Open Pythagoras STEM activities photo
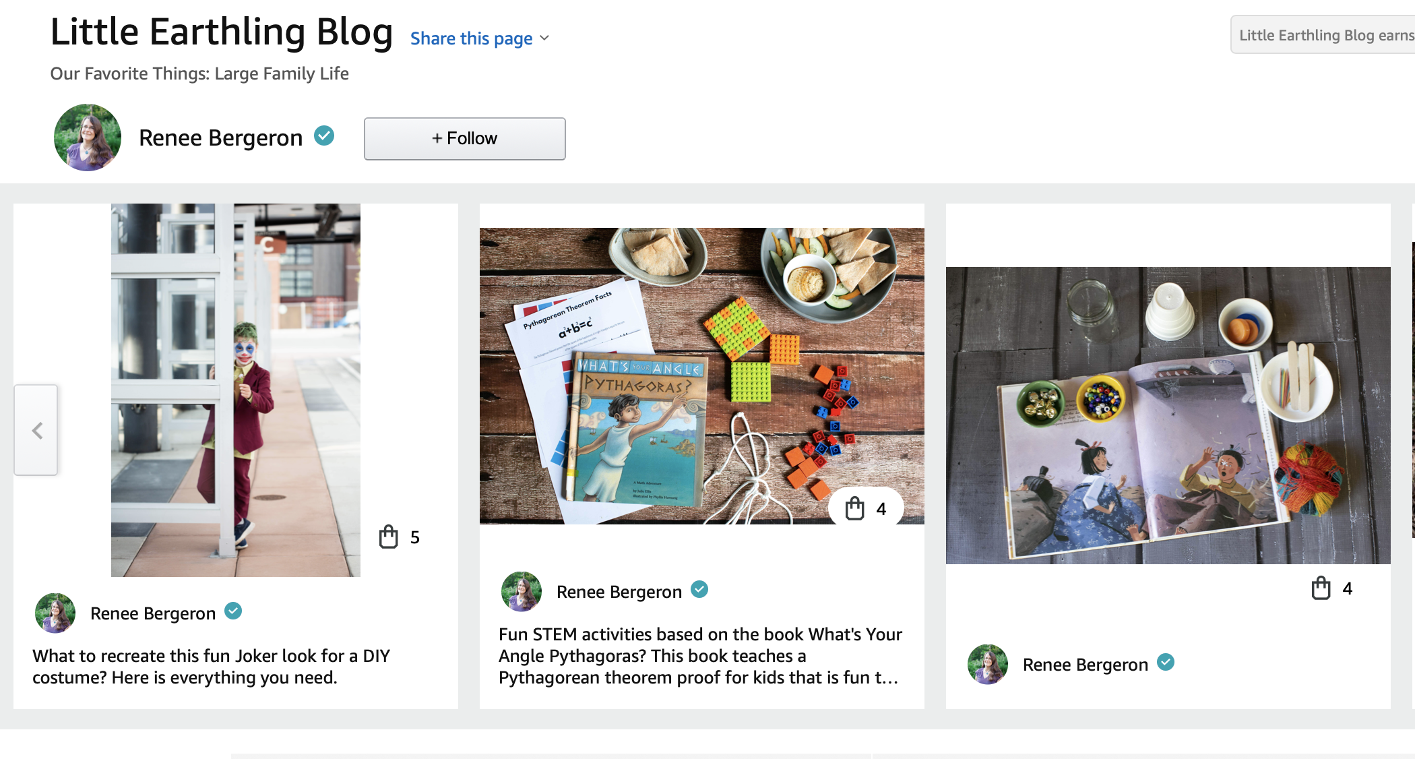Viewport: 1415px width, 759px height. (702, 376)
